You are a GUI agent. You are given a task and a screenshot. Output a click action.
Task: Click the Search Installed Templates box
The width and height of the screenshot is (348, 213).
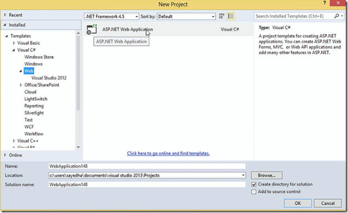(294, 16)
